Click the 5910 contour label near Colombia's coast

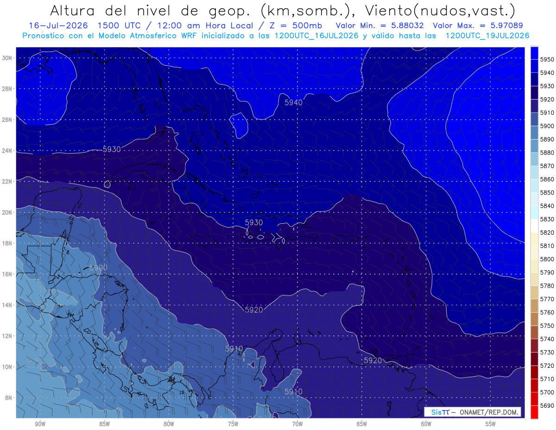[x=234, y=349]
